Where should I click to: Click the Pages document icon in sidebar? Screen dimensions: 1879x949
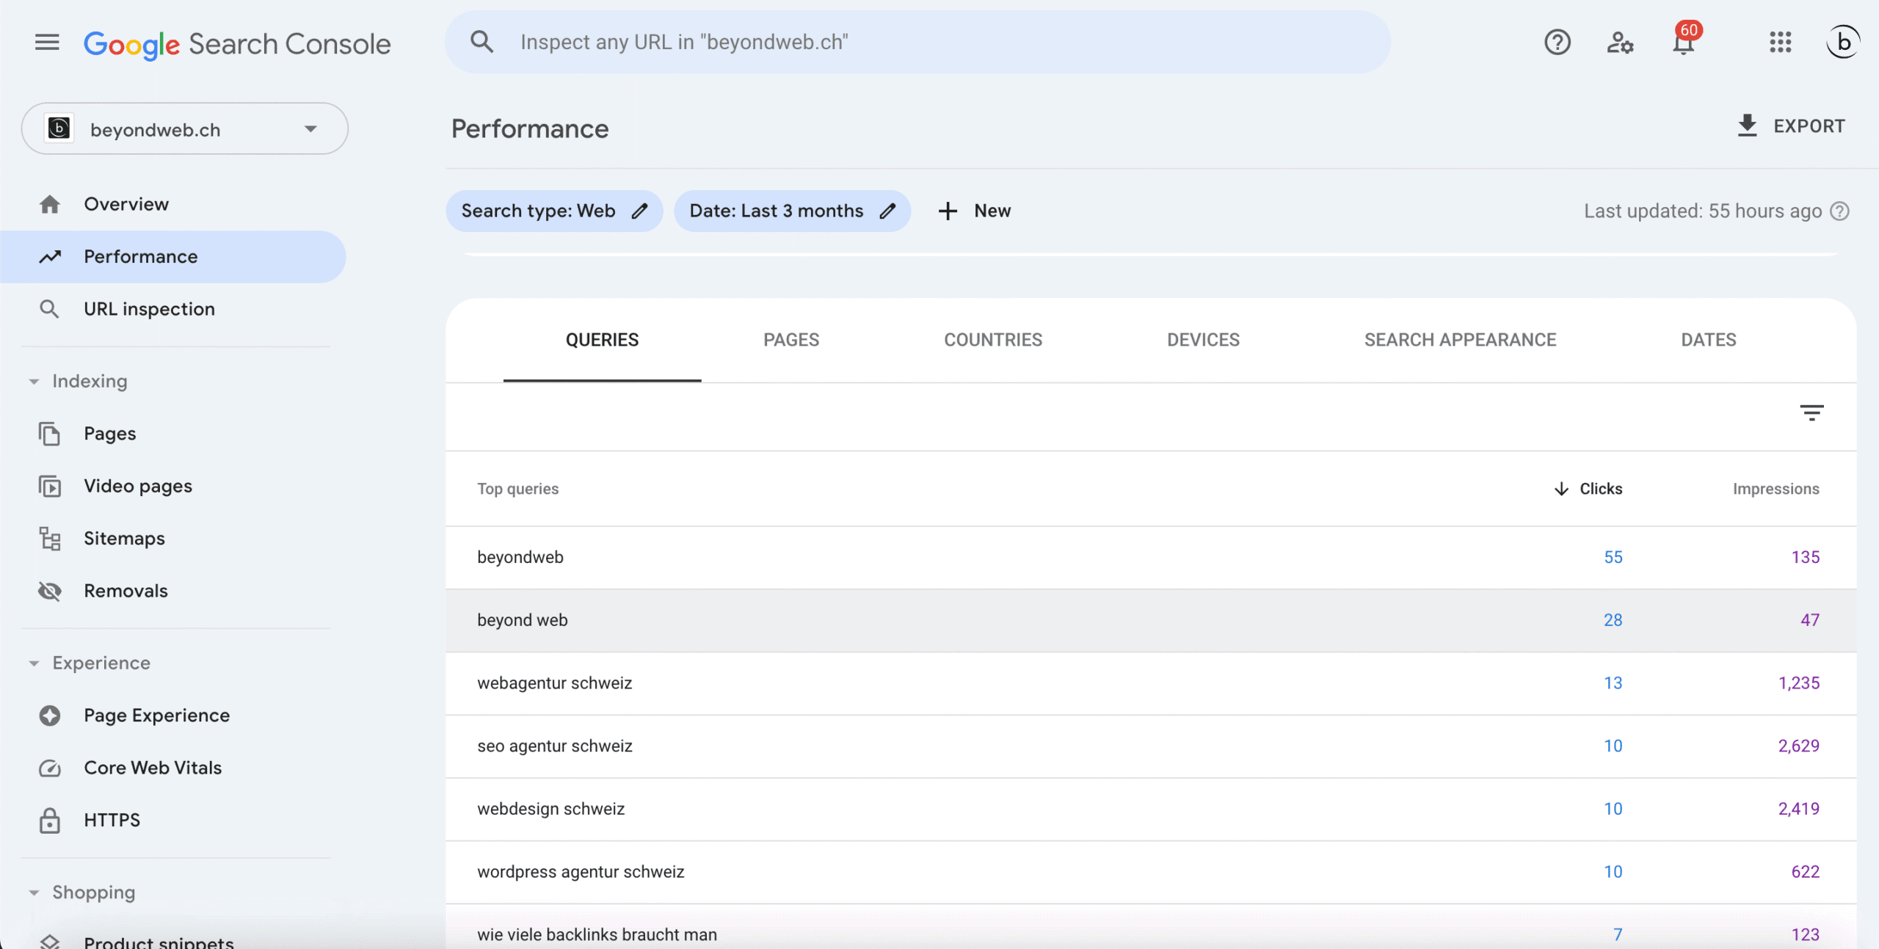49,434
